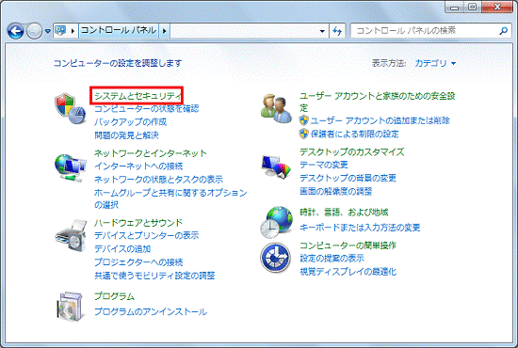
Task: Click the Ease of Access icon
Action: click(x=276, y=258)
